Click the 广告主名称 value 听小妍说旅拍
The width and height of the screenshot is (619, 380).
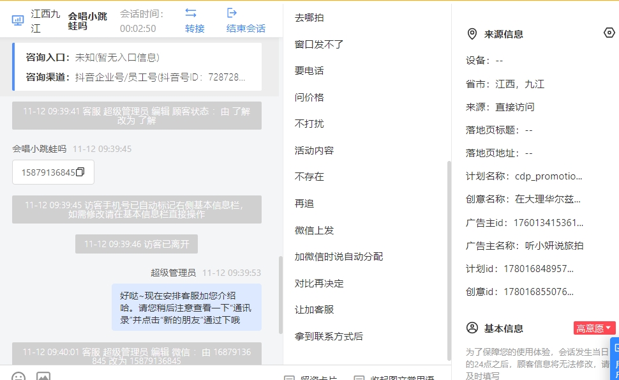pyautogui.click(x=555, y=246)
